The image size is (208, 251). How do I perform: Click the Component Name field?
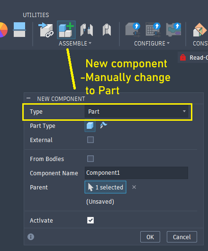(136, 173)
